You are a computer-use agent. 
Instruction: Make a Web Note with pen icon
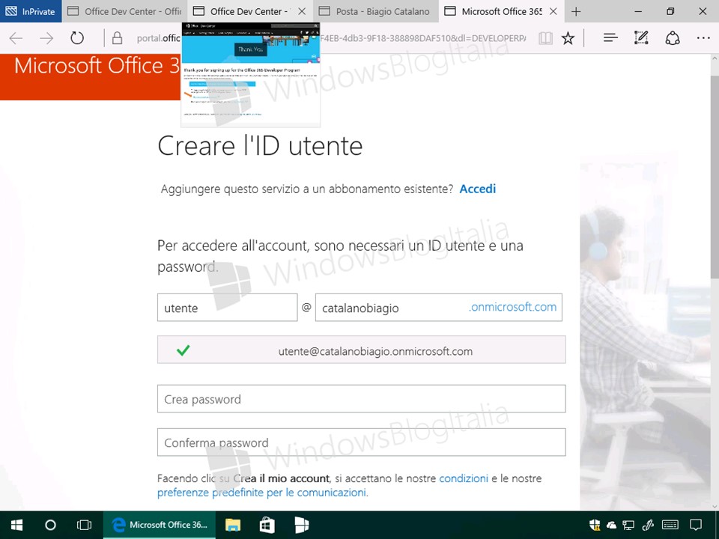click(x=641, y=37)
